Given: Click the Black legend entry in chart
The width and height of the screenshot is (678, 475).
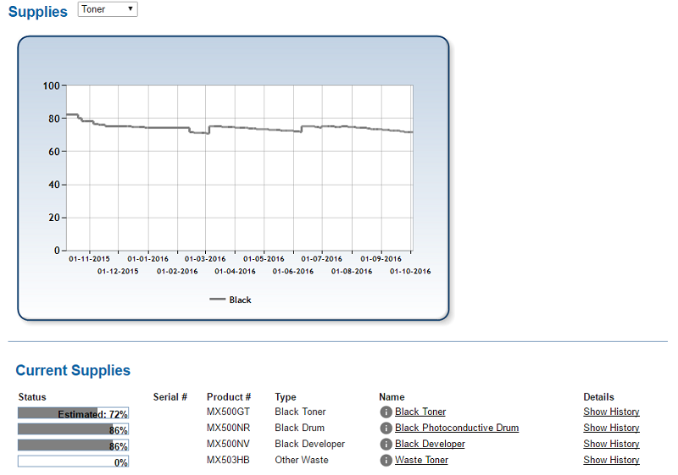Looking at the screenshot, I should [x=230, y=300].
